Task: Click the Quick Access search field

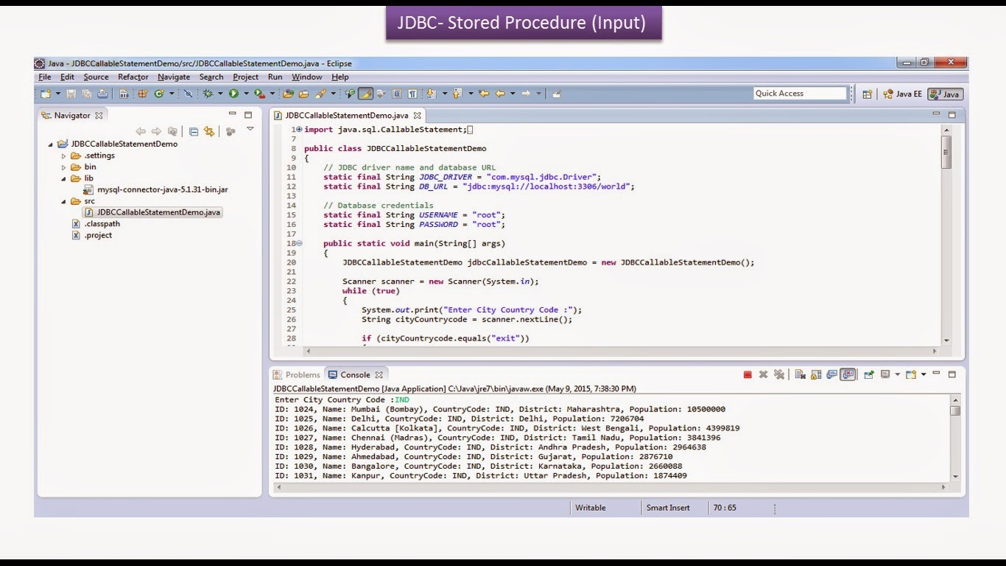Action: (x=800, y=94)
